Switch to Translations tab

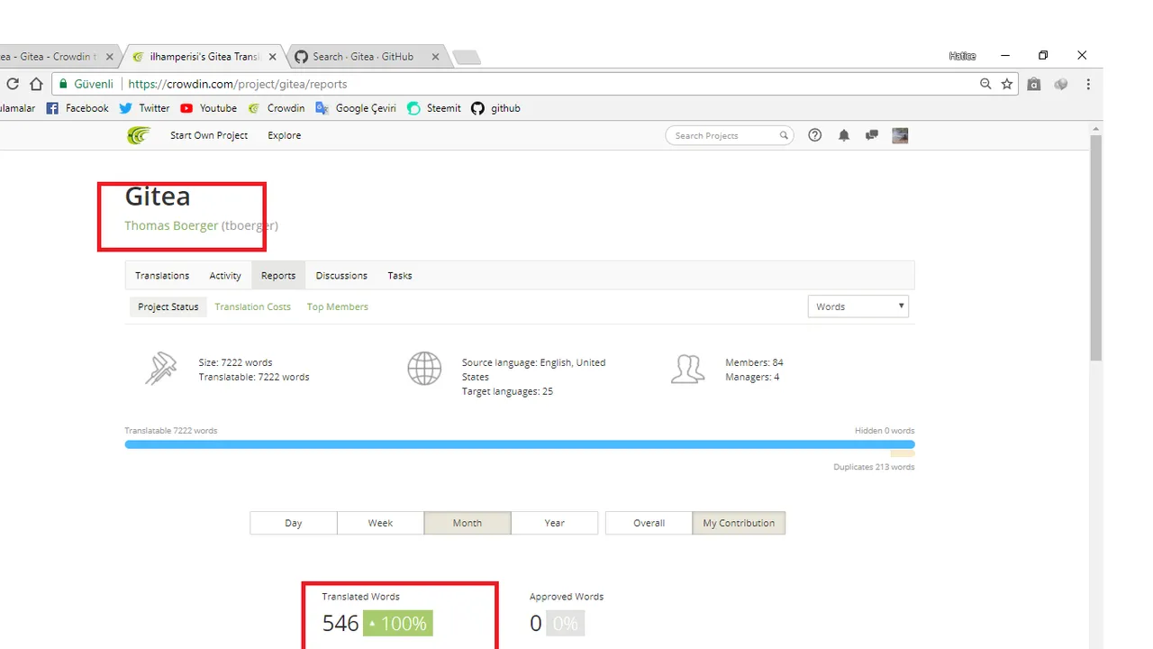tap(162, 276)
